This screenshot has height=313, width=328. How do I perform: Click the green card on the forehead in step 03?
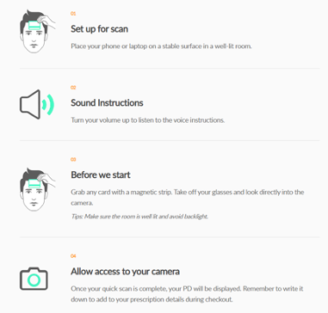(35, 184)
